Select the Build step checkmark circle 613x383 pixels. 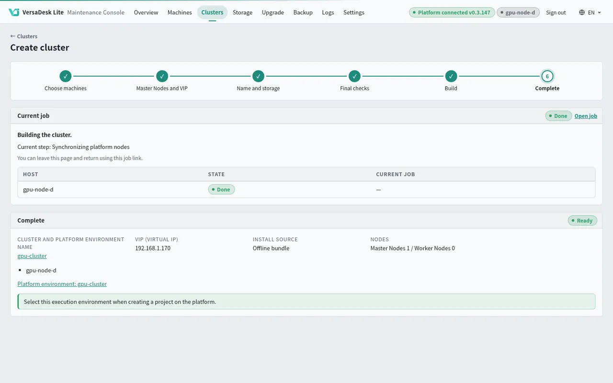point(451,76)
